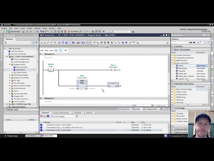Insert an output coil from favorites
This screenshot has height=161, width=214.
pyautogui.click(x=51, y=51)
